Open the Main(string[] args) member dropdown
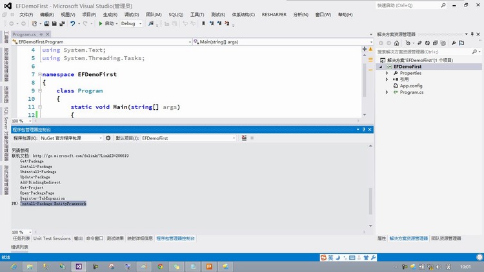The height and width of the screenshot is (272, 484). (x=371, y=42)
